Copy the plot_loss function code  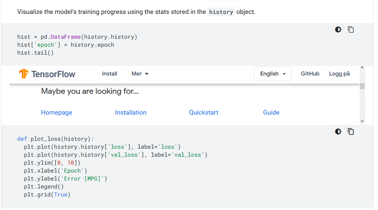(x=351, y=131)
